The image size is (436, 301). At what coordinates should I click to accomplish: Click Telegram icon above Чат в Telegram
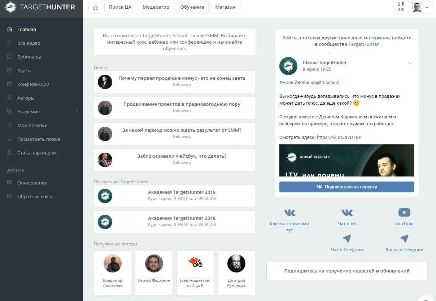(x=347, y=239)
